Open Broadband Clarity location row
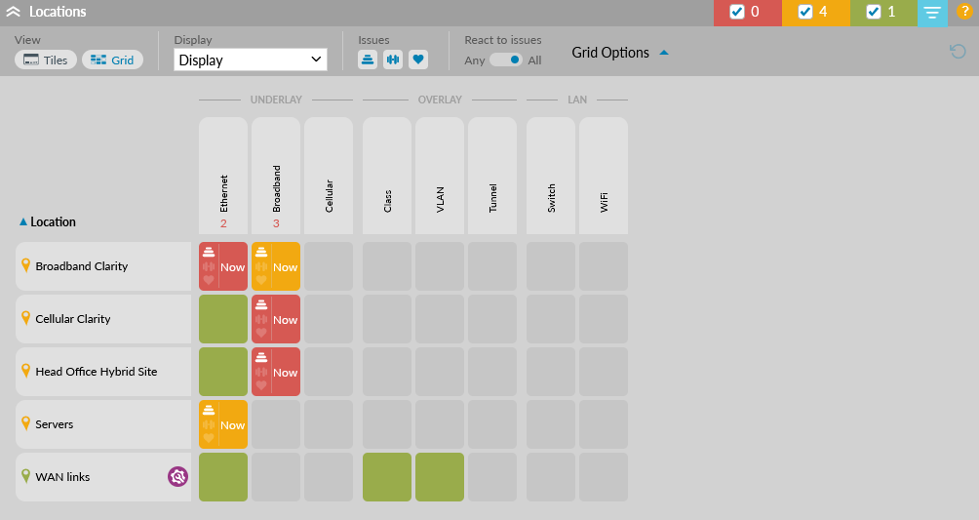The width and height of the screenshot is (979, 520). (x=103, y=266)
